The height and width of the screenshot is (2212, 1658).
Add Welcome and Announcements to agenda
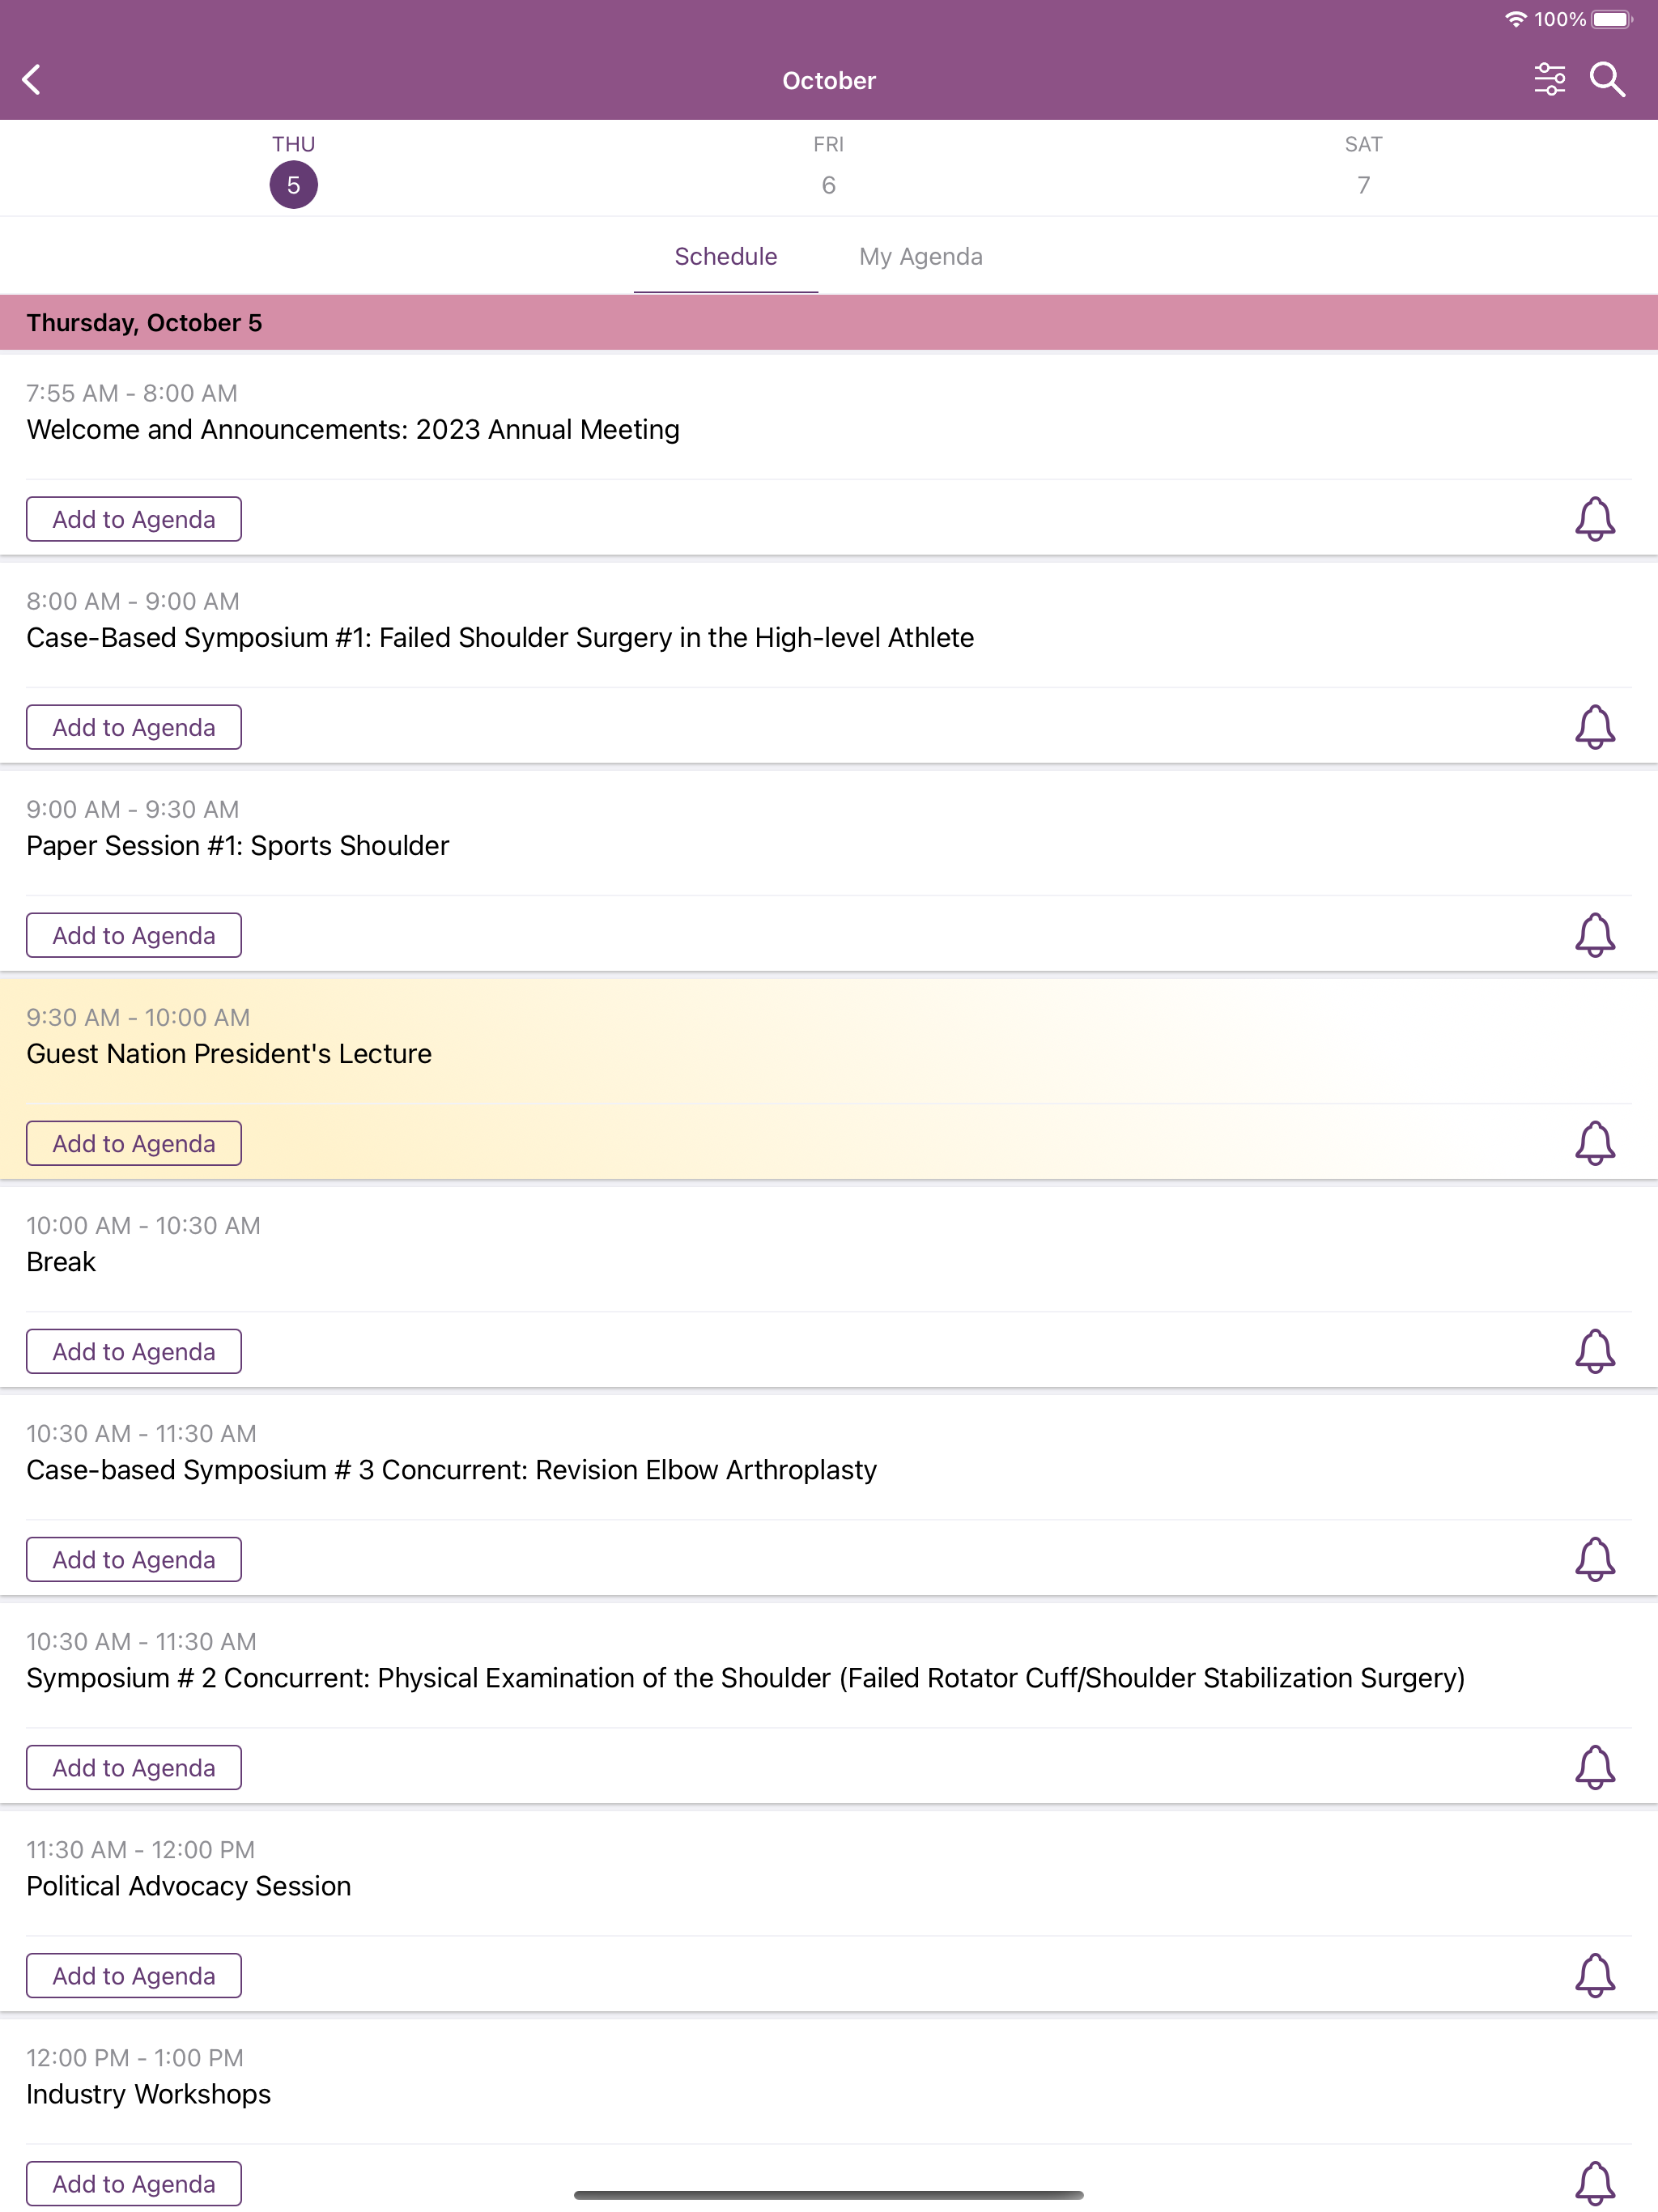pyautogui.click(x=134, y=519)
